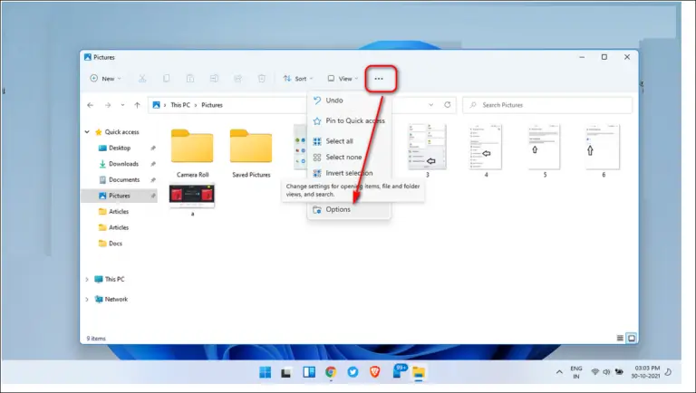
Task: Click the volume speaker icon in tray
Action: (606, 372)
